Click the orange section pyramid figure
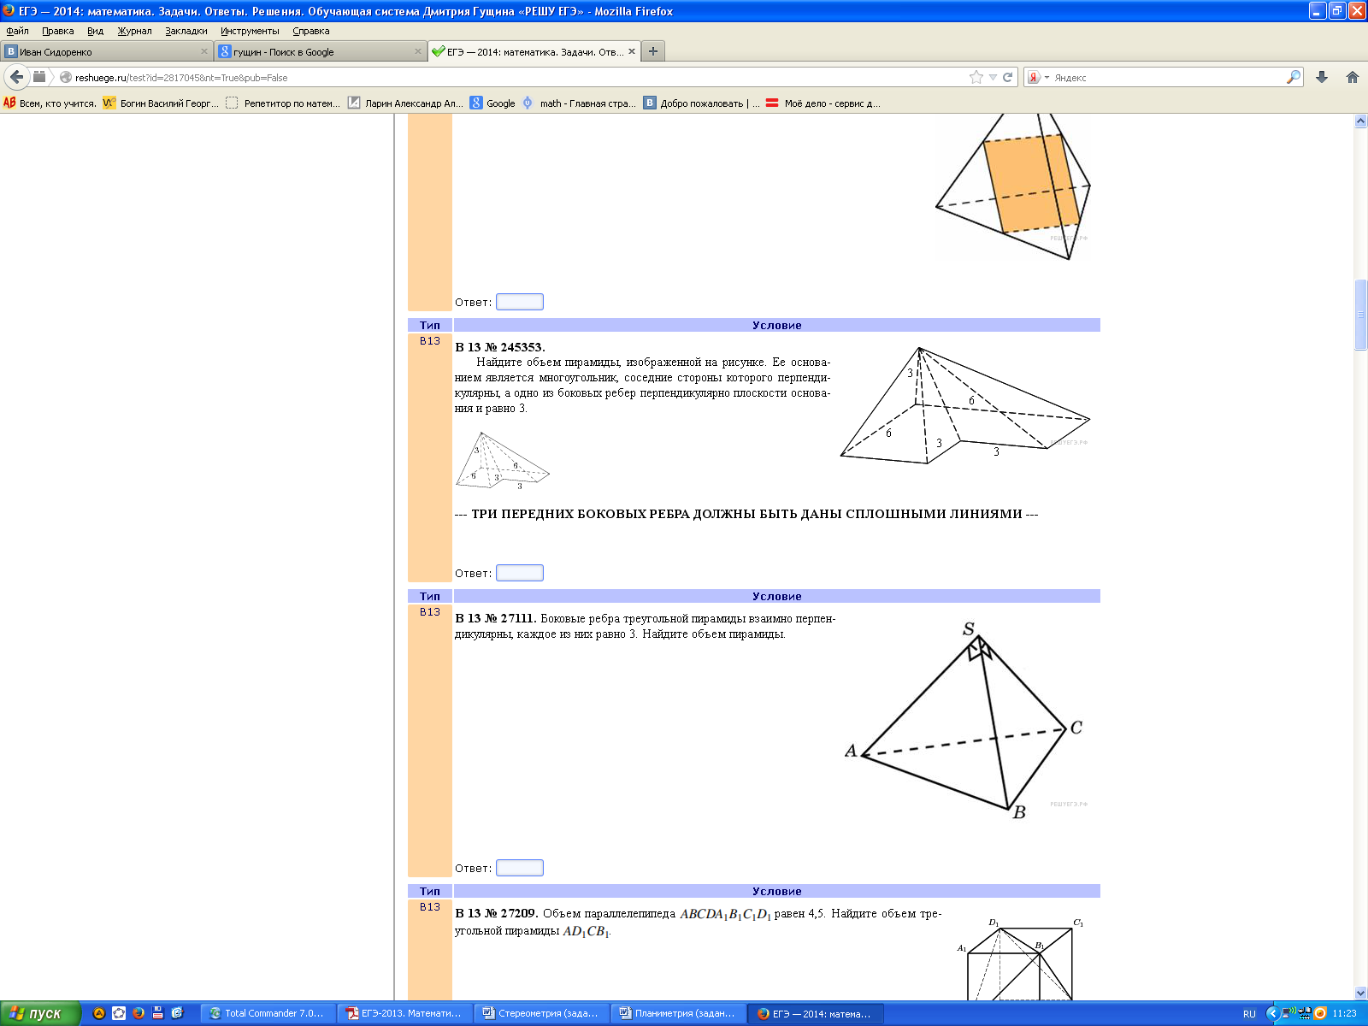Screen dimensions: 1368x1026 click(1013, 186)
